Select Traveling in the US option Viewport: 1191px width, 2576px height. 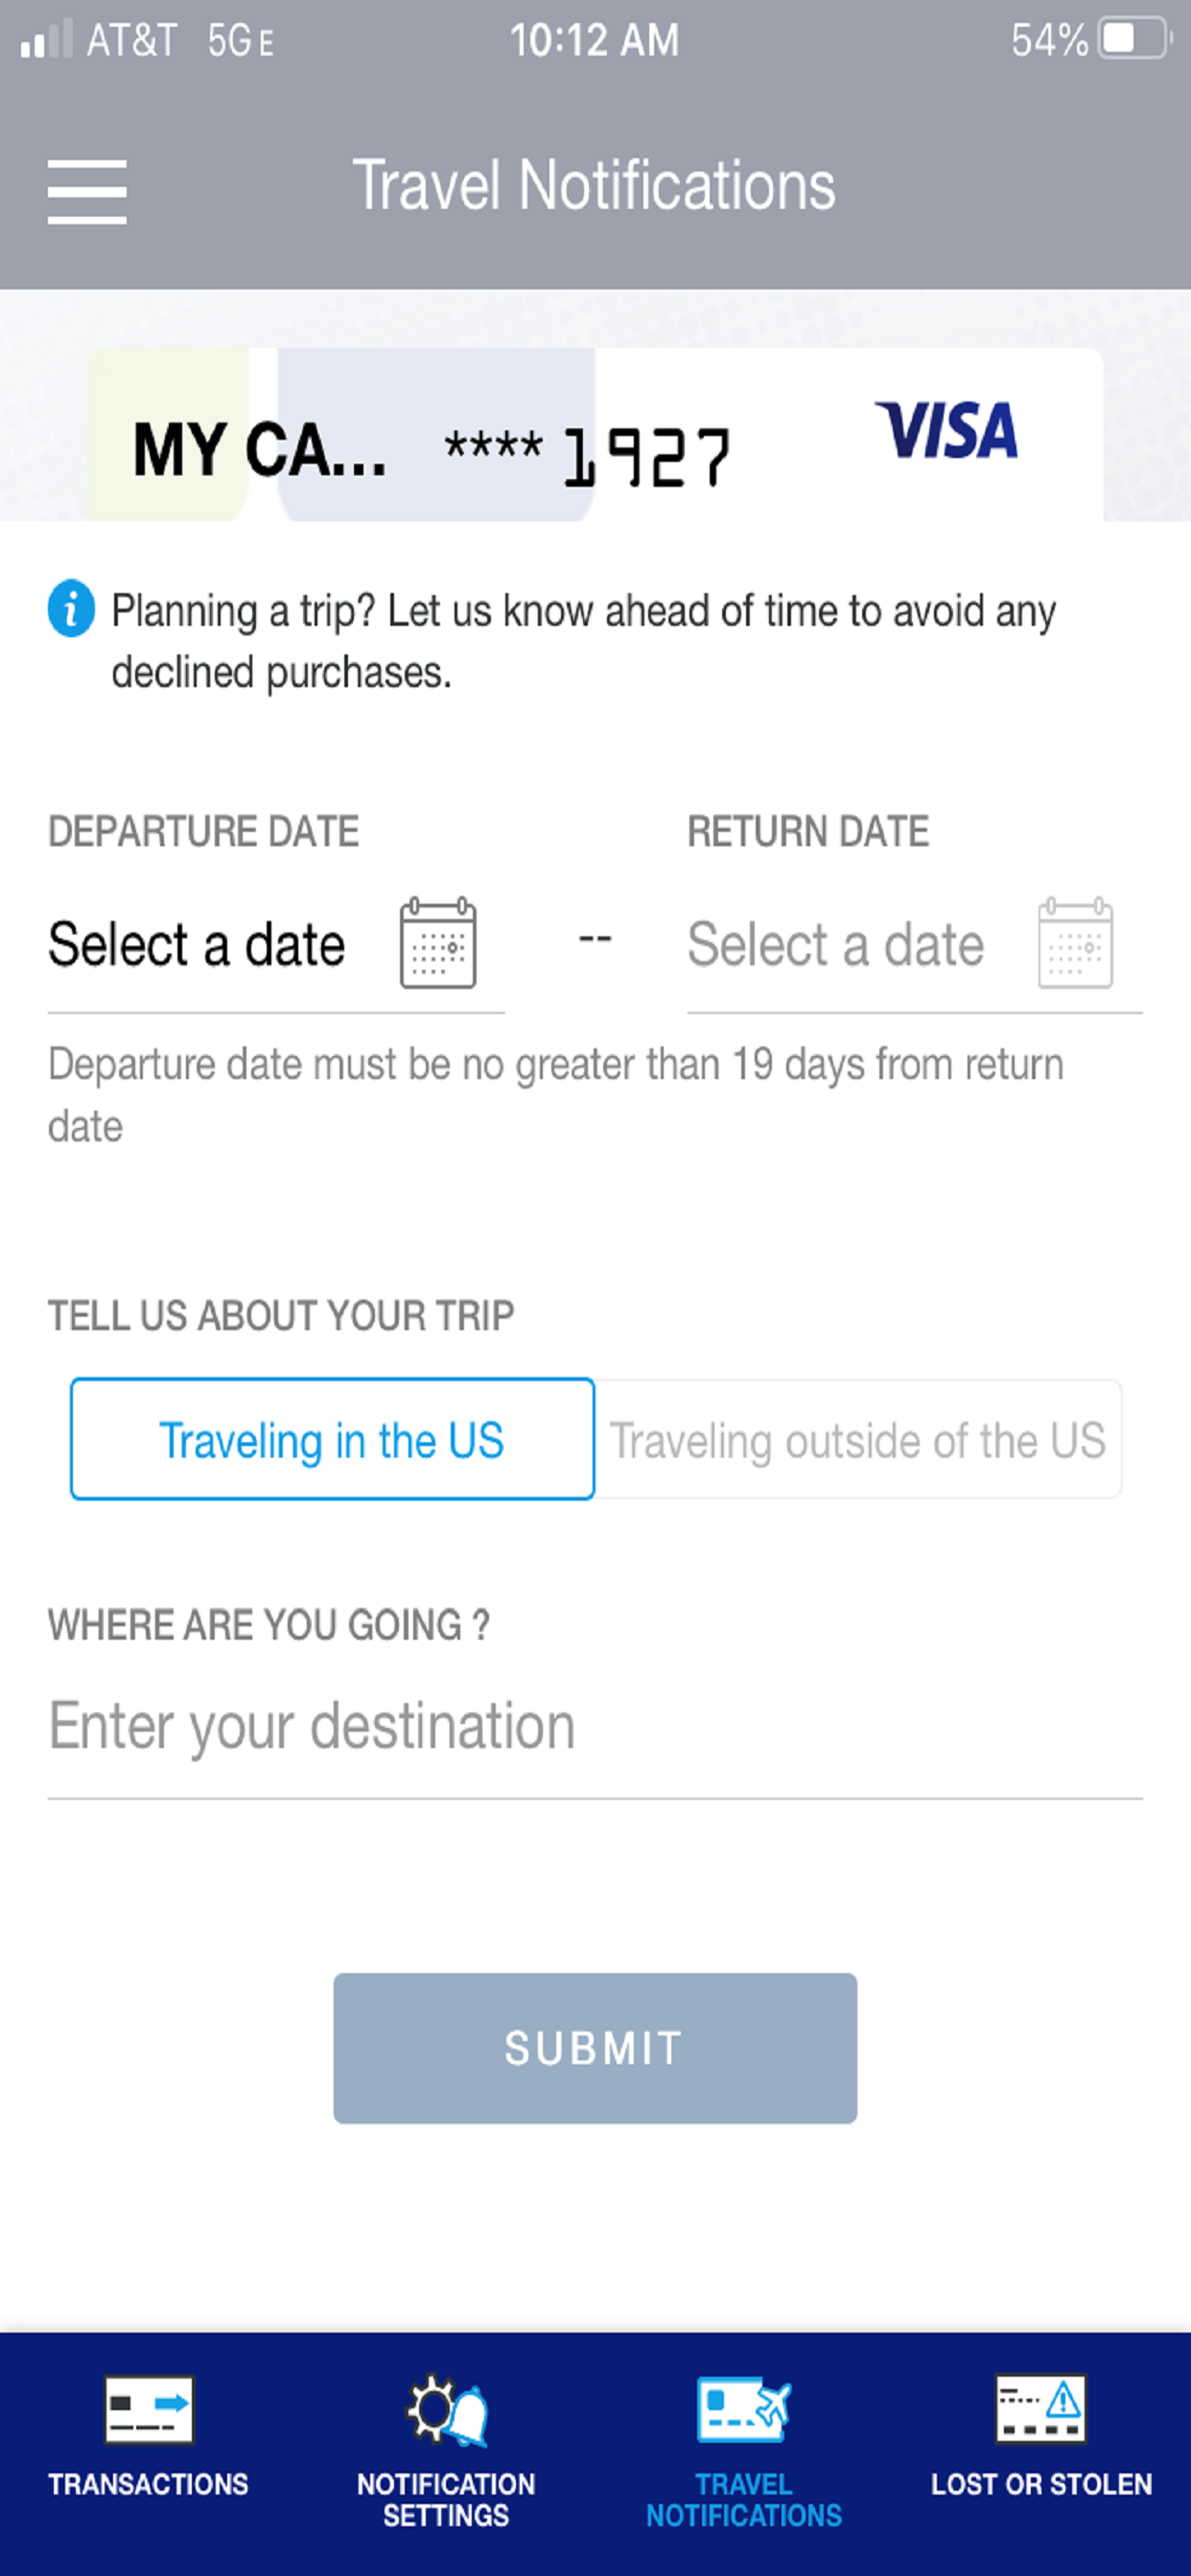click(x=333, y=1439)
